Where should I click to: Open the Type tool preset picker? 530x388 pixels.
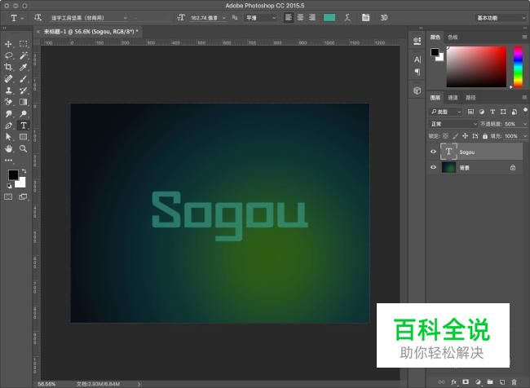[x=16, y=18]
